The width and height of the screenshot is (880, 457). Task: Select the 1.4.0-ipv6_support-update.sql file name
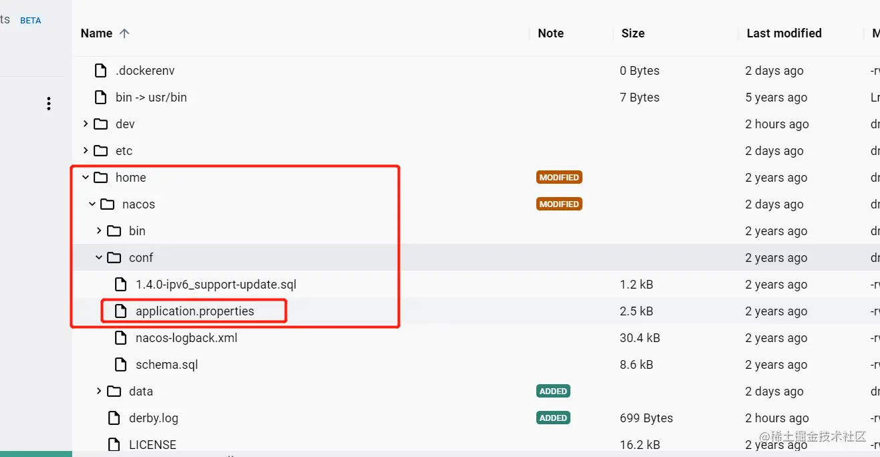click(x=216, y=285)
